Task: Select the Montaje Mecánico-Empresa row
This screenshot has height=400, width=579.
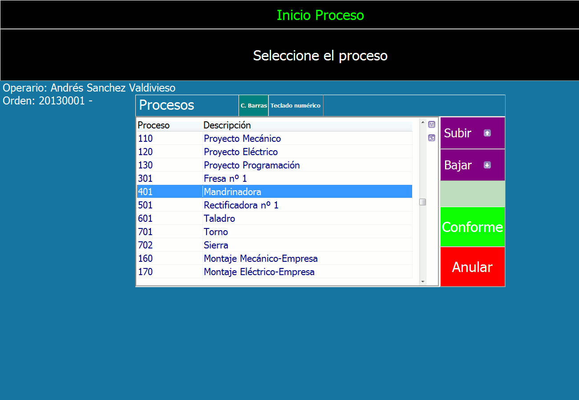Action: coord(260,259)
